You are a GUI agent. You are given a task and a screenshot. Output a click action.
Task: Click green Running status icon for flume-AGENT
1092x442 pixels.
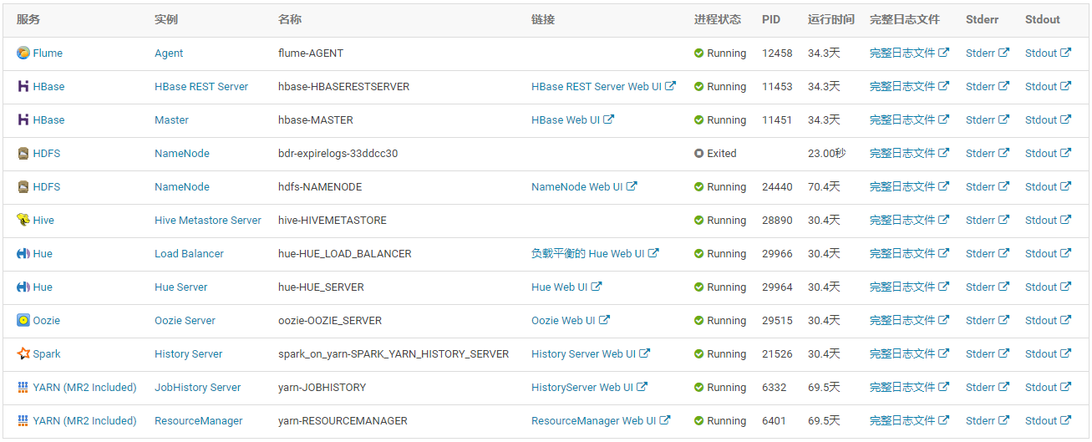pyautogui.click(x=699, y=53)
